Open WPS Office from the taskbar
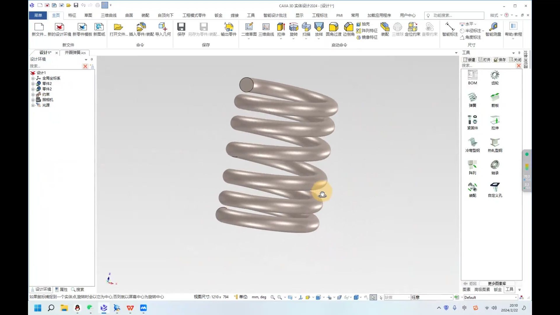 point(130,308)
